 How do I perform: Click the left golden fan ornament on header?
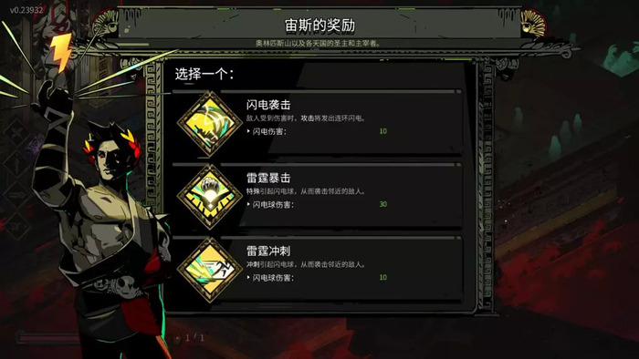[x=107, y=24]
